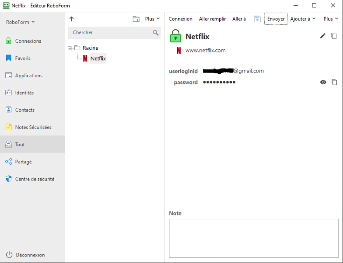
Task: Maximize the RoboForm editor window
Action: pos(314,5)
